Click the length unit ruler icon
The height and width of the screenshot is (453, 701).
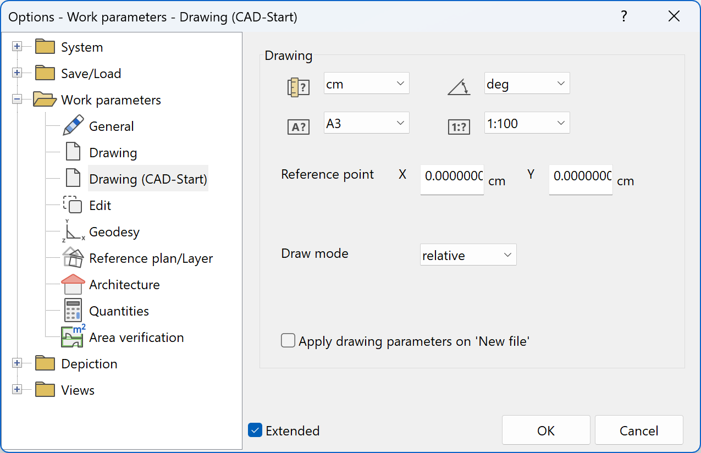(x=299, y=87)
